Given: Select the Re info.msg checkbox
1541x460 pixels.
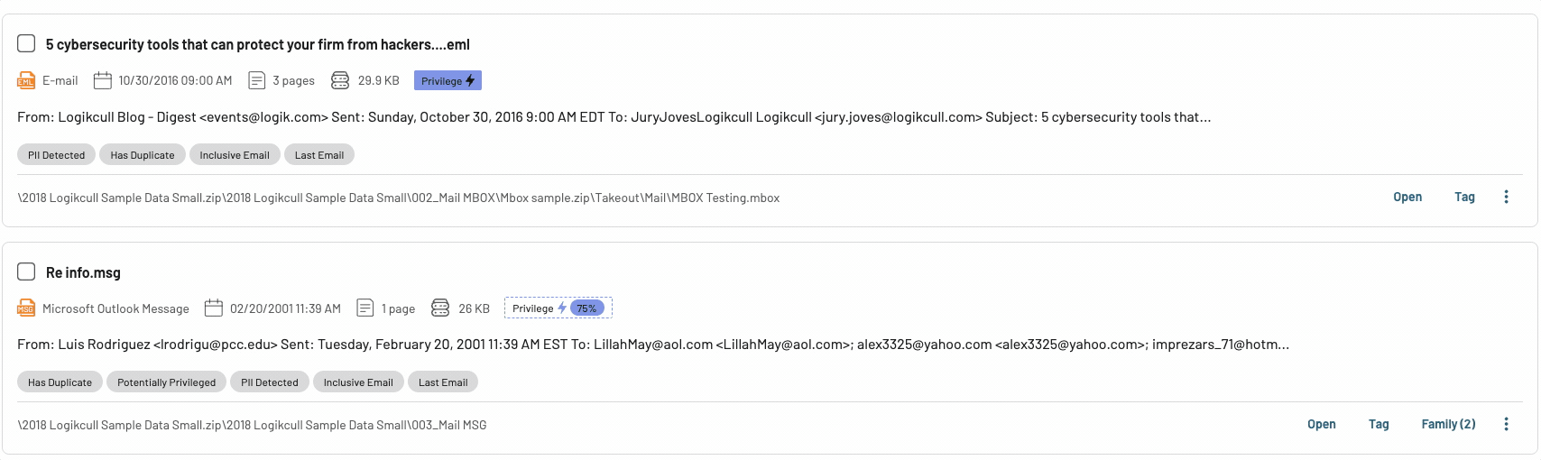Looking at the screenshot, I should click(x=26, y=271).
